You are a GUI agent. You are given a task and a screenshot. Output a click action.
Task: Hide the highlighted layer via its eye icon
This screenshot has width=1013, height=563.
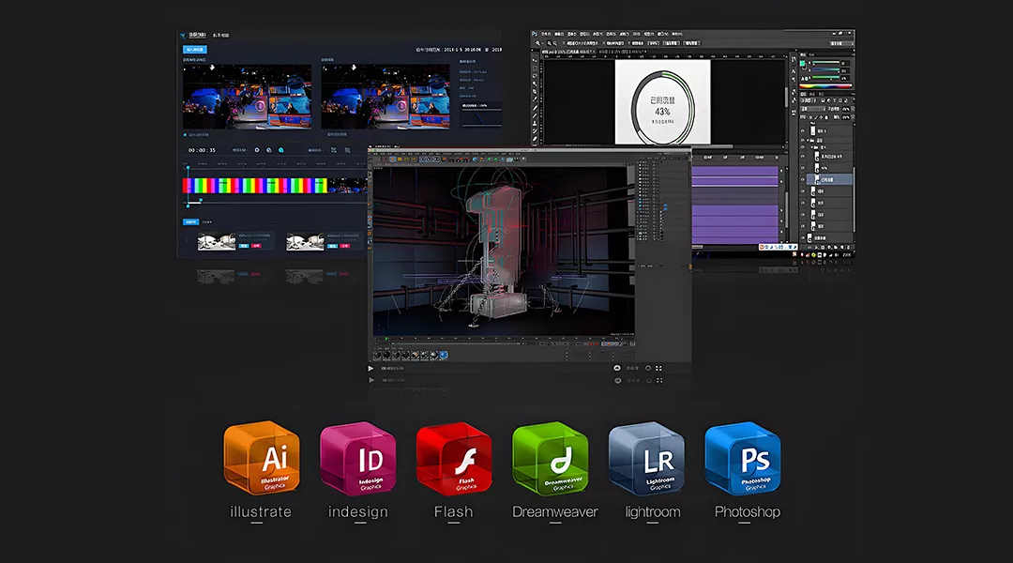[x=803, y=180]
